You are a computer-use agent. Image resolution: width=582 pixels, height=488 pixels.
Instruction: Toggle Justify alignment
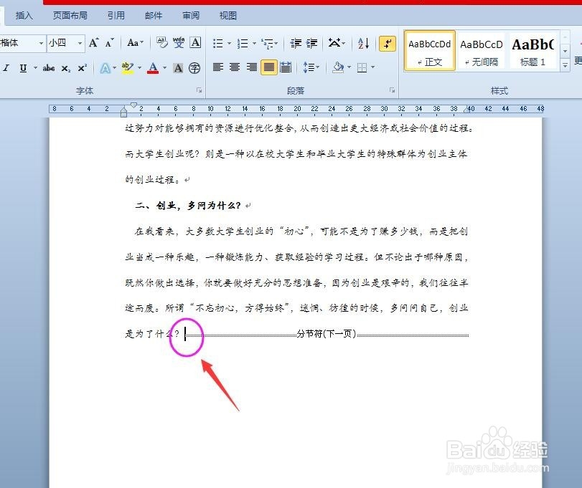point(268,67)
